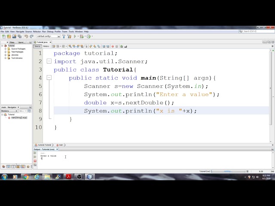Click the running progress bar in status bar
This screenshot has width=275, height=206.
pos(229,171)
